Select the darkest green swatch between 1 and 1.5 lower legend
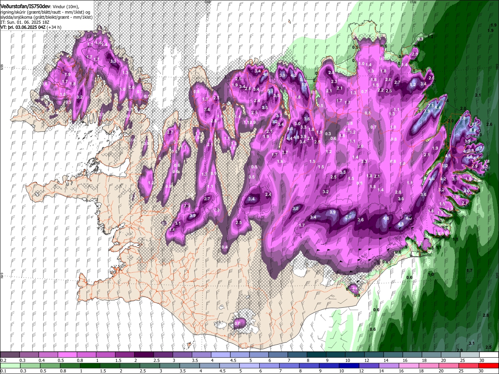Viewport: 499px width, 374px height. [90, 366]
